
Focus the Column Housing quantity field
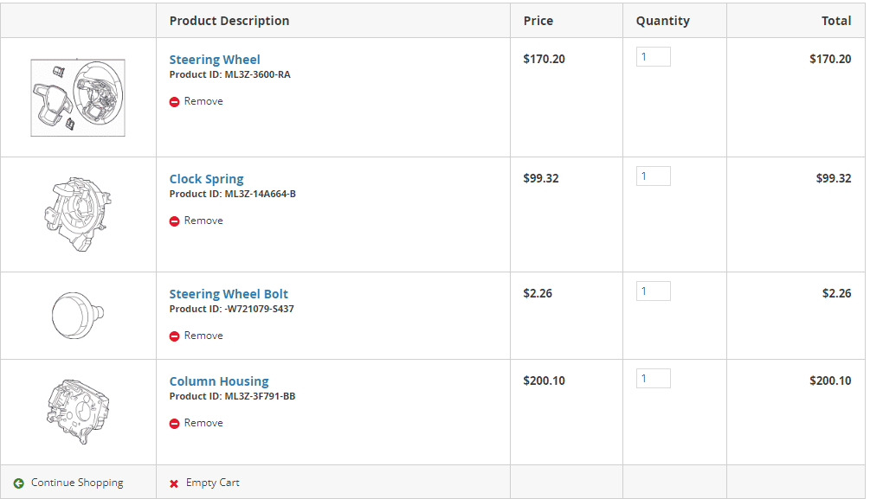coord(654,379)
